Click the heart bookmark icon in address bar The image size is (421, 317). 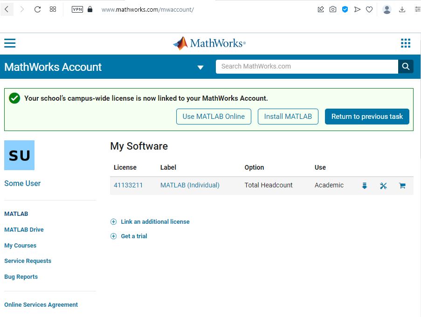pyautogui.click(x=369, y=9)
